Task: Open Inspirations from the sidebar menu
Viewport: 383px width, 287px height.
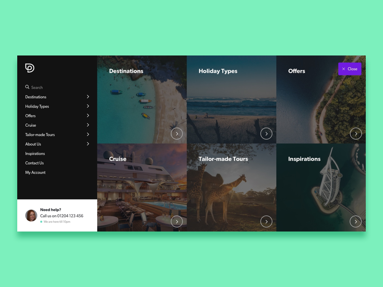Action: (x=35, y=153)
